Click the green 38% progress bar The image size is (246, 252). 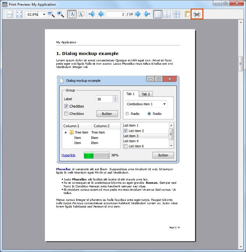tap(97, 155)
